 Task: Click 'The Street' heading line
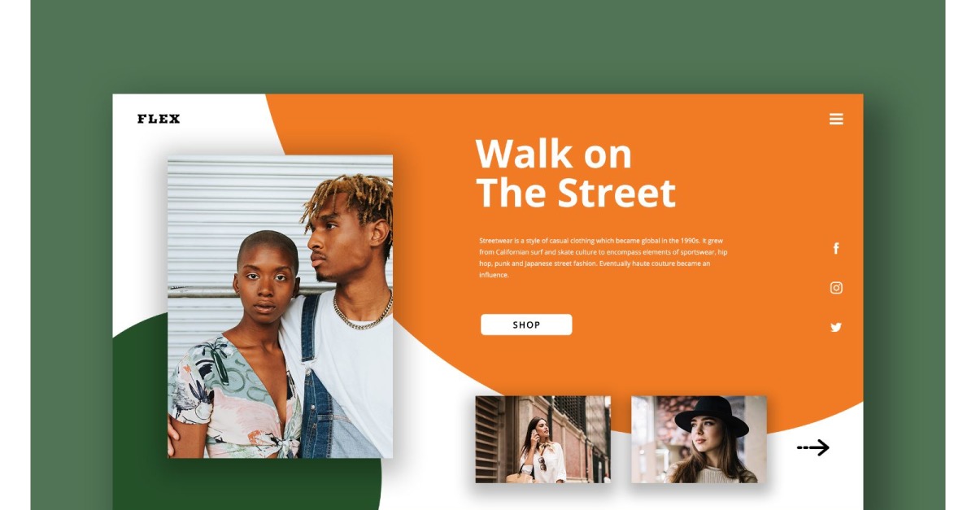coord(576,194)
